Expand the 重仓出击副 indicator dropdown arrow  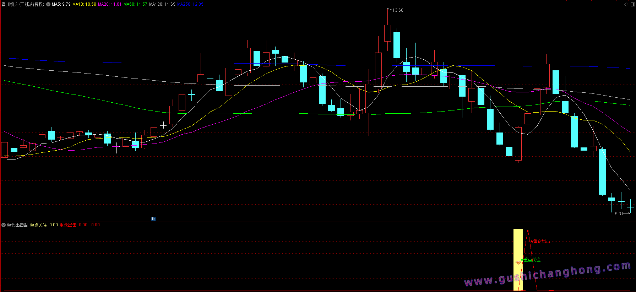(x=4, y=225)
